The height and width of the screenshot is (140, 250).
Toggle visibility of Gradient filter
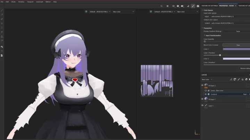pyautogui.click(x=206, y=94)
